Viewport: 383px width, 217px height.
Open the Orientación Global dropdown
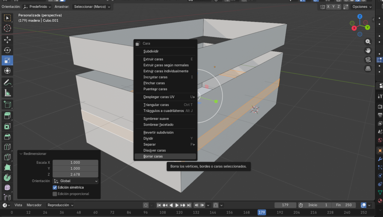(x=75, y=181)
